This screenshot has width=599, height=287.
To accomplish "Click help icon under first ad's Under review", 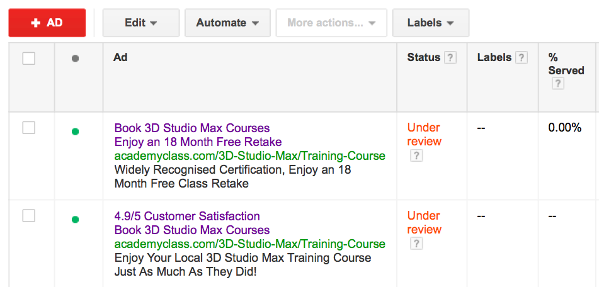I will (x=416, y=155).
